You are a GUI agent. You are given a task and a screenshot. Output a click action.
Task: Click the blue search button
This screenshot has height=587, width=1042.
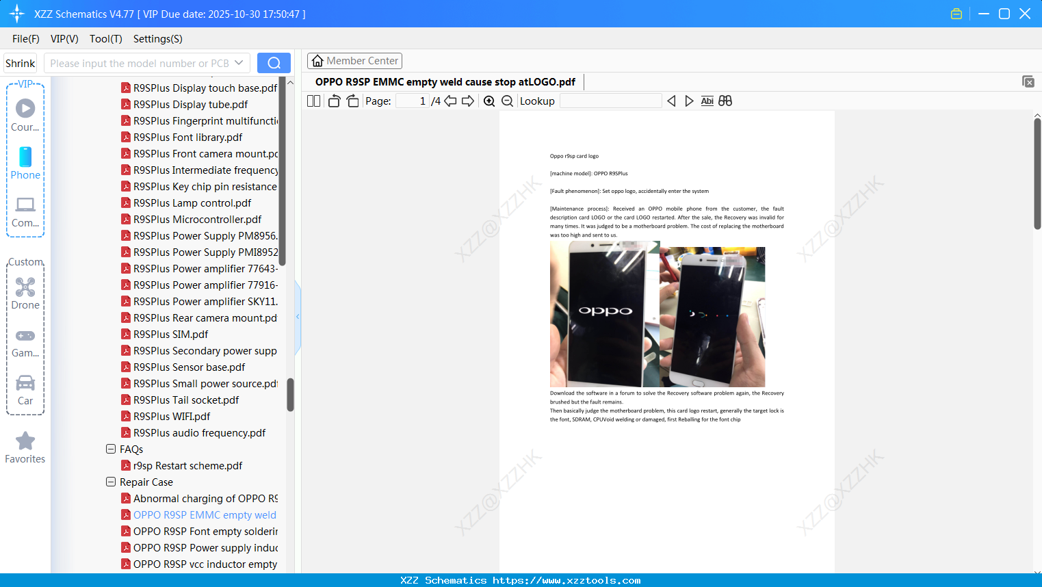coord(274,63)
